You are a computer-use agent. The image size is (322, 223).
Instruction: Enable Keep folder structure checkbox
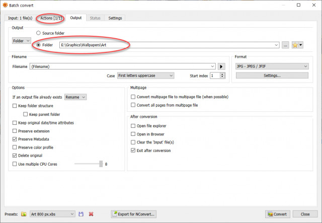(15, 106)
